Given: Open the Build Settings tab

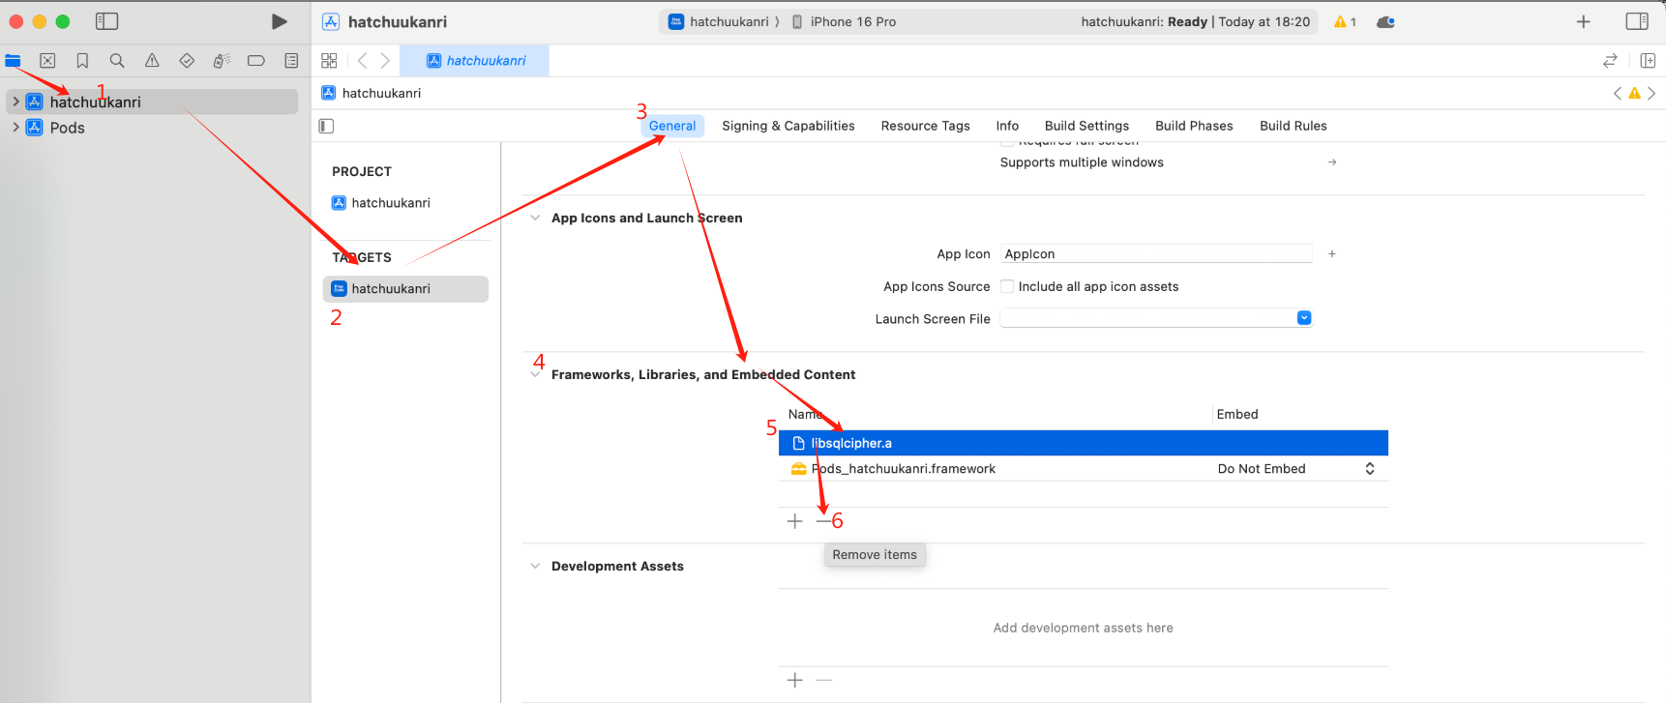Looking at the screenshot, I should click(1086, 126).
